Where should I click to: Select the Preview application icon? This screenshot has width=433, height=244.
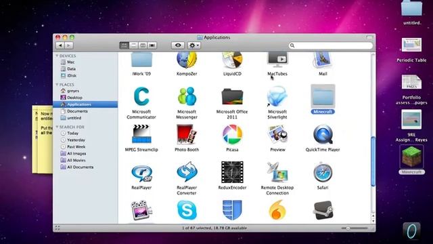tap(277, 134)
